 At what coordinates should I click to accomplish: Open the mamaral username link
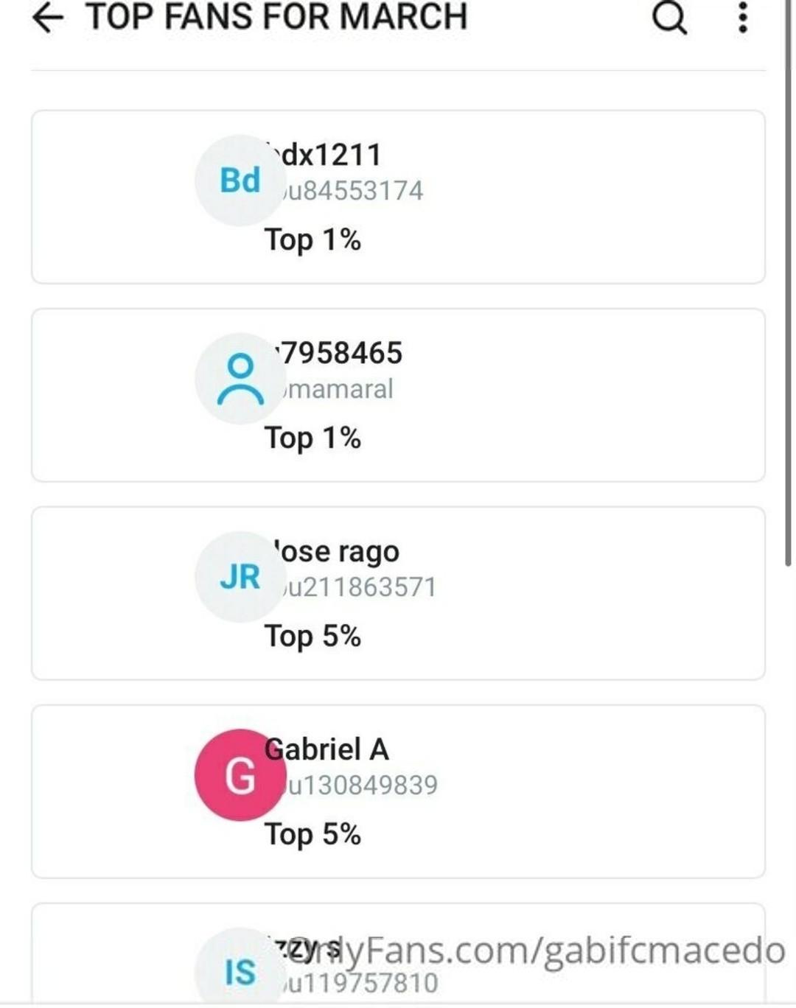coord(339,389)
